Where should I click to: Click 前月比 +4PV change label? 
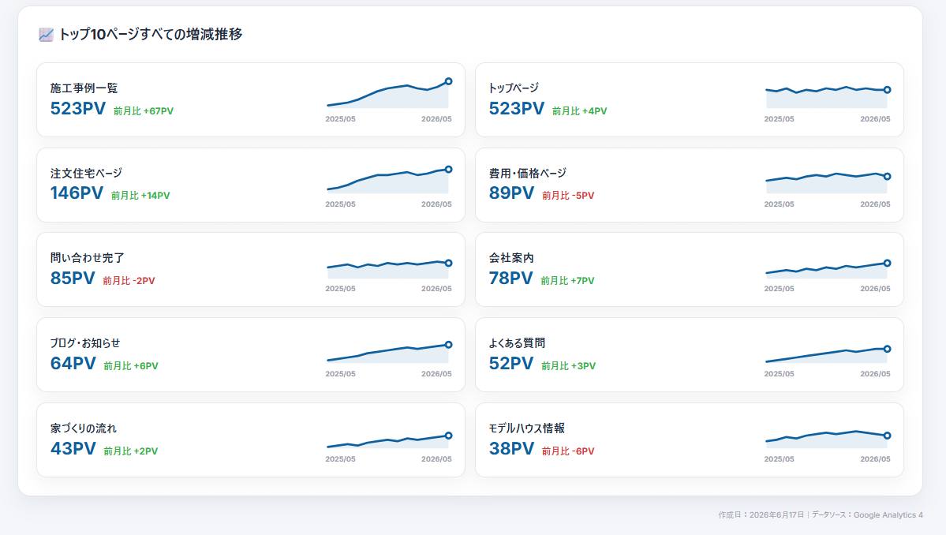pos(580,111)
